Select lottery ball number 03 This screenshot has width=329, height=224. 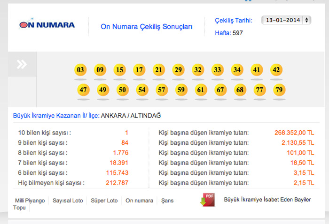click(x=80, y=70)
